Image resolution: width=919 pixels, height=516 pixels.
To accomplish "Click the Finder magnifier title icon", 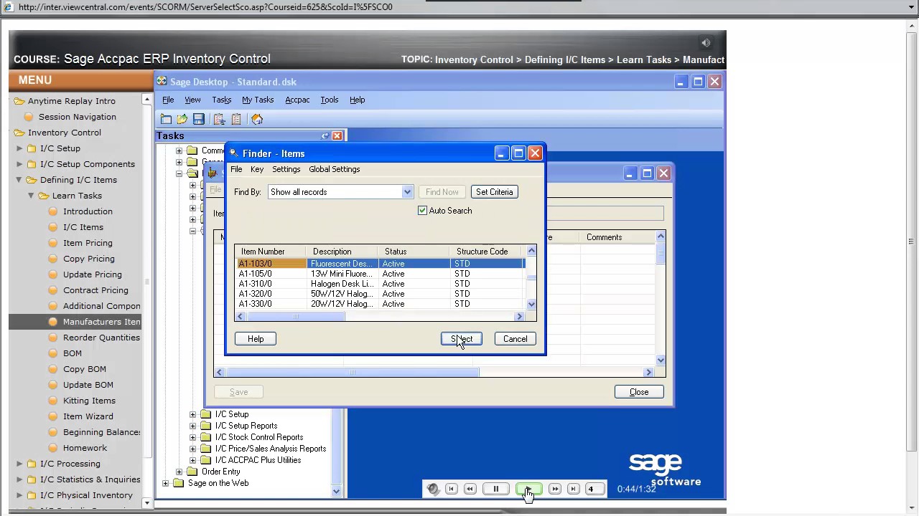I will coord(234,153).
